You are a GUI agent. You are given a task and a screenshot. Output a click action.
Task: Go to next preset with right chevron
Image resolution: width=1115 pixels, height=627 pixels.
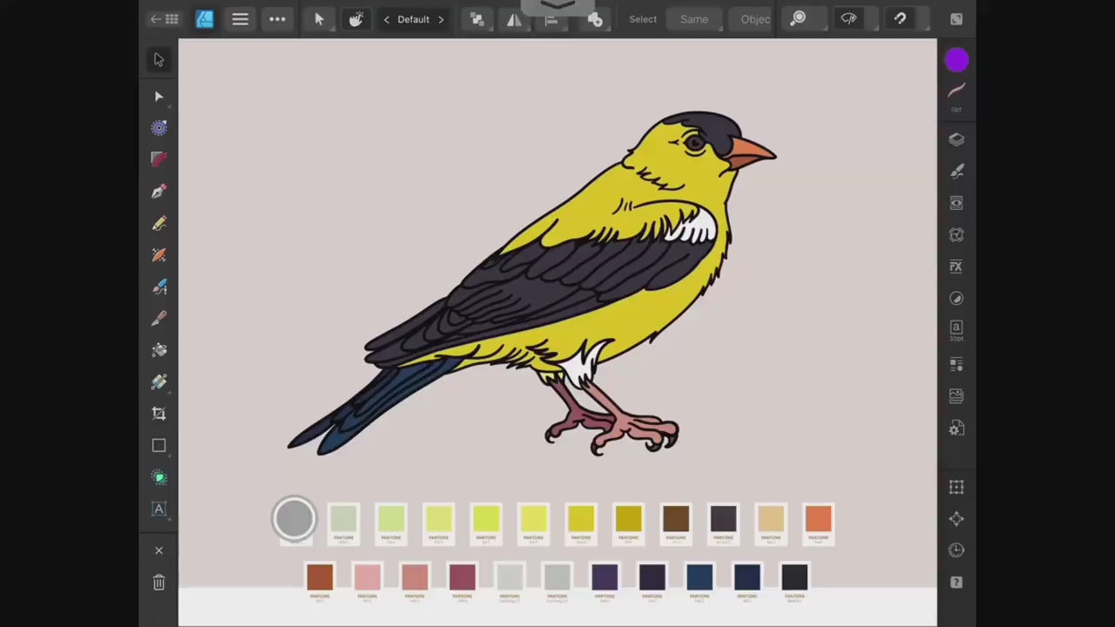point(441,19)
